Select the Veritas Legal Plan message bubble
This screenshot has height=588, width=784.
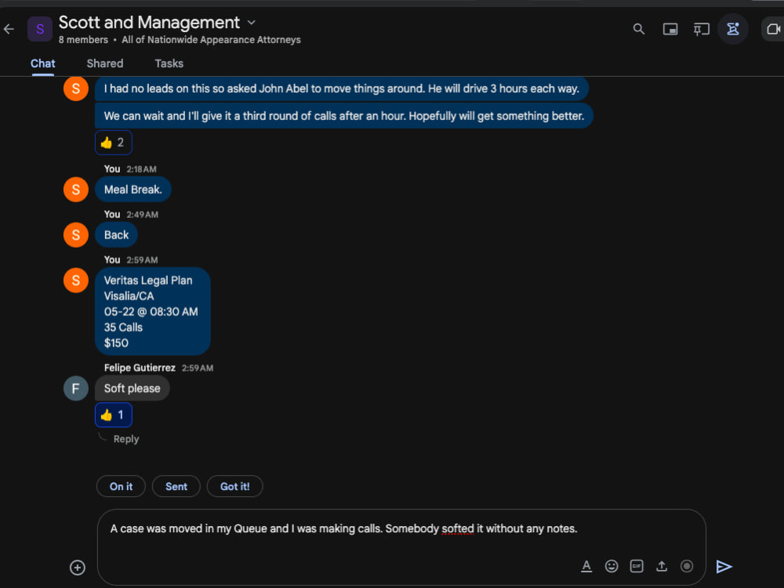(x=153, y=311)
